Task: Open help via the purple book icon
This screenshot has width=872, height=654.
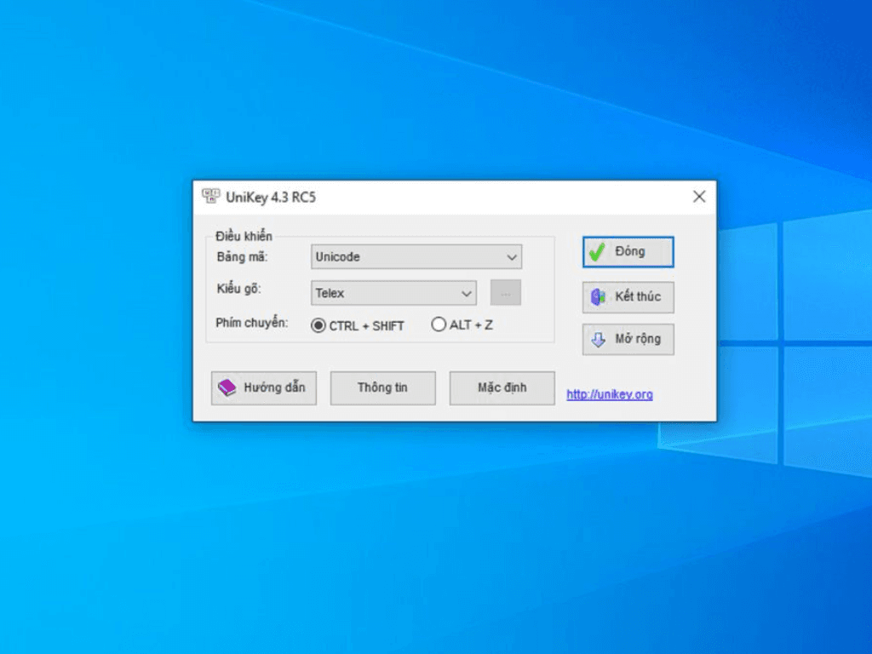Action: click(x=227, y=387)
